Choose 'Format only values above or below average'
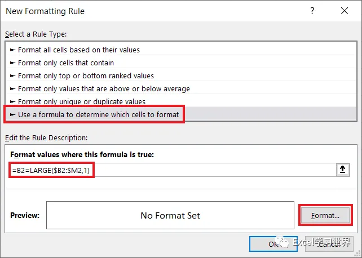362x258 pixels. click(103, 88)
